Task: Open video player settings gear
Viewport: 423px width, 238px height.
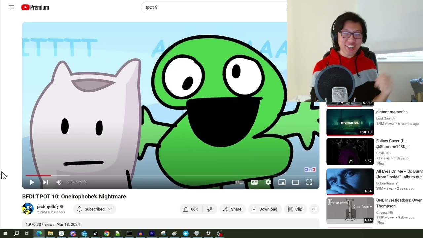Action: click(268, 182)
